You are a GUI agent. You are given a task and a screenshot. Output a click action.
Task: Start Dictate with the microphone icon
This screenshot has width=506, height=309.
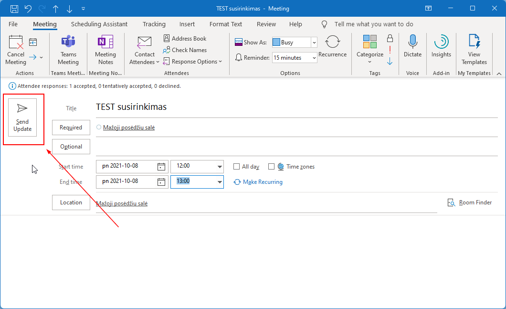[412, 42]
